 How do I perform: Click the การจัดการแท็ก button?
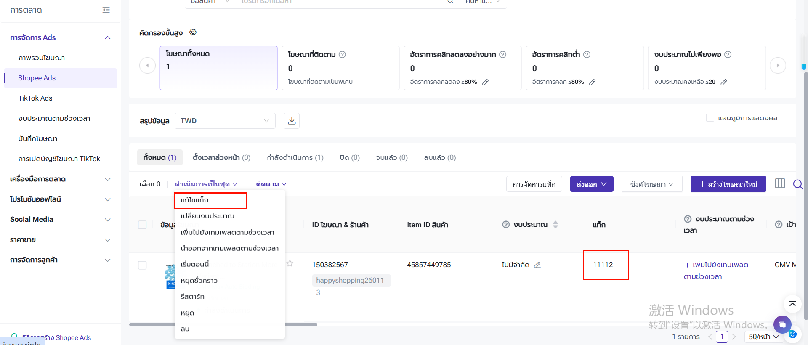(x=534, y=184)
